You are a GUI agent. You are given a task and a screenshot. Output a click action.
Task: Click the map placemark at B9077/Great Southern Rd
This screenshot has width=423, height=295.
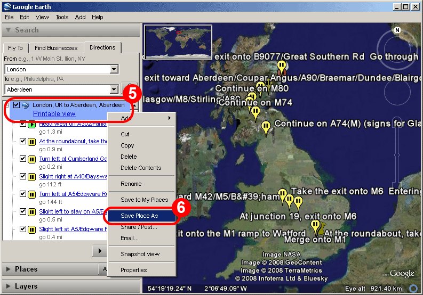[x=281, y=67]
